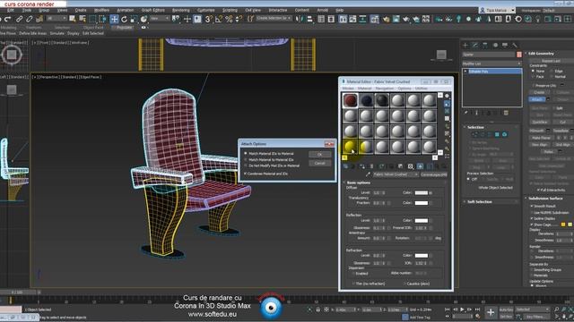The width and height of the screenshot is (574, 322).
Task: Open the Animation menu
Action: pos(126,10)
